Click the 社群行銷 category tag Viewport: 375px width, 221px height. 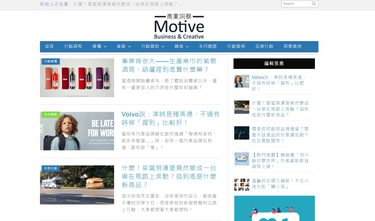pyautogui.click(x=51, y=168)
